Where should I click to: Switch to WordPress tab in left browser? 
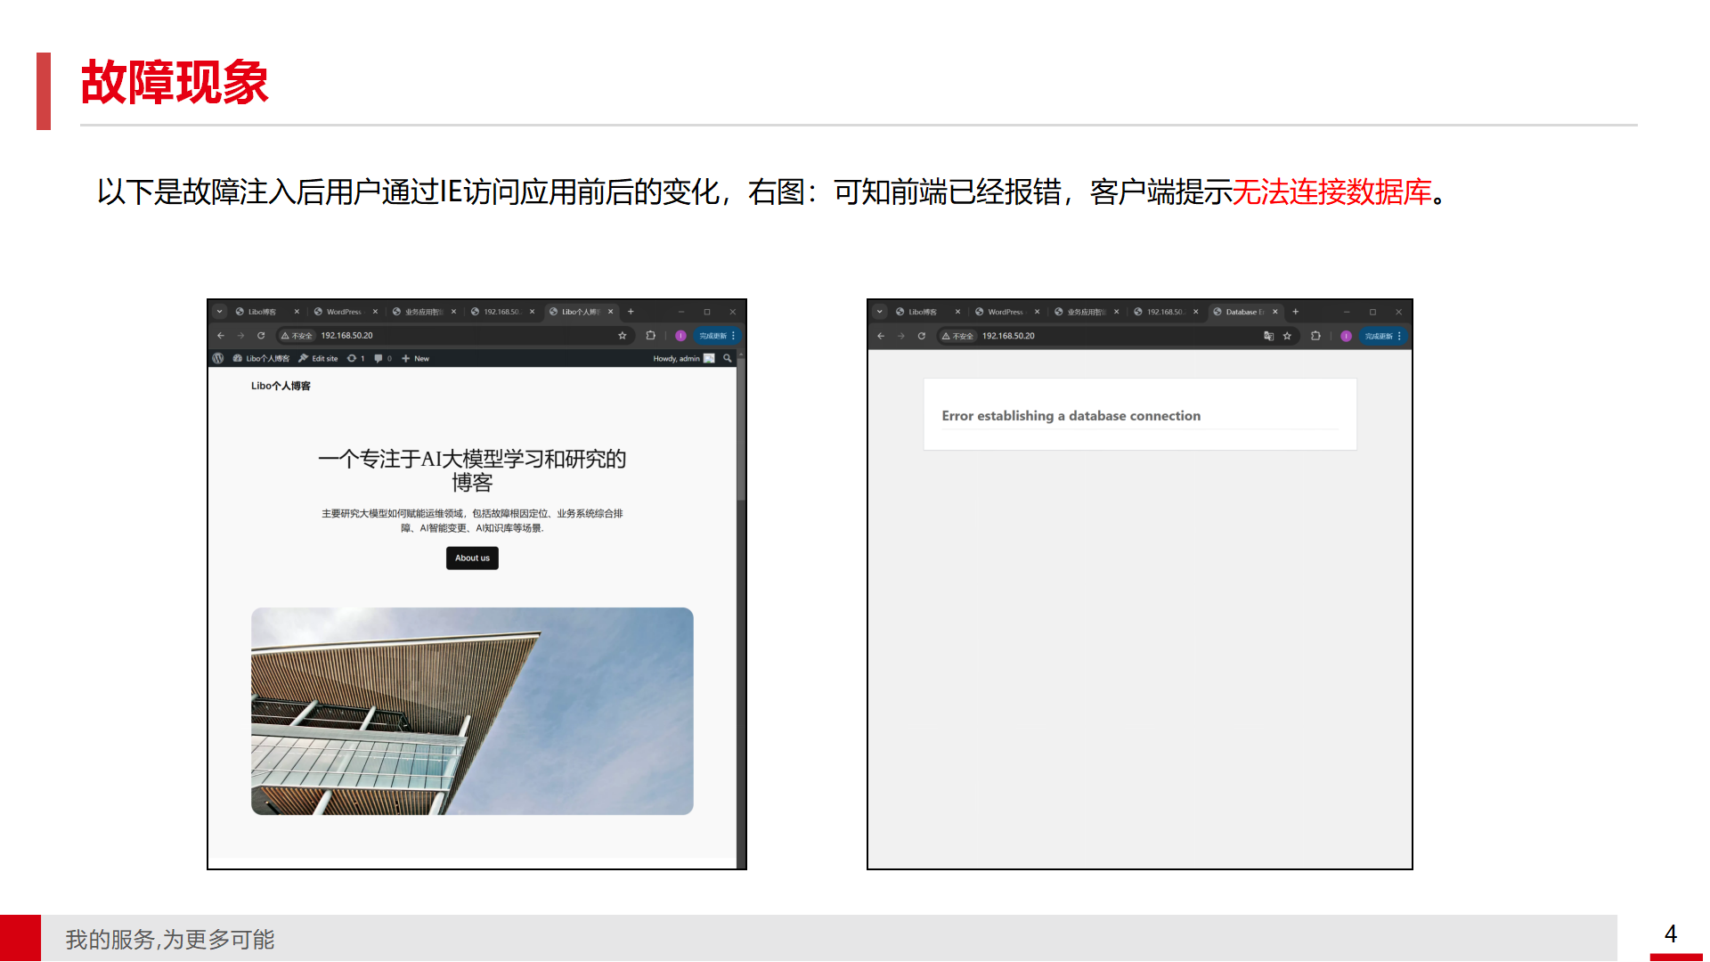(344, 312)
